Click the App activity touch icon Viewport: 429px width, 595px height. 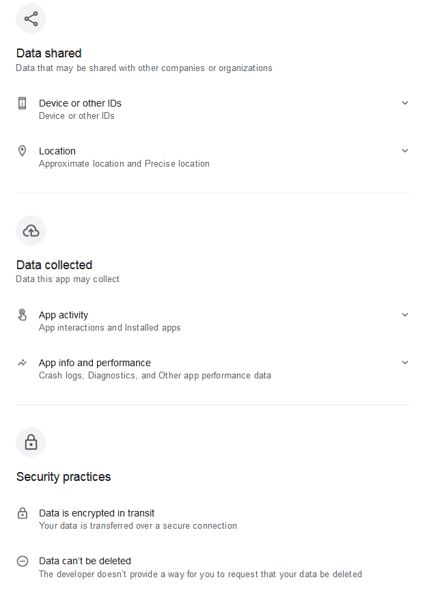[23, 314]
